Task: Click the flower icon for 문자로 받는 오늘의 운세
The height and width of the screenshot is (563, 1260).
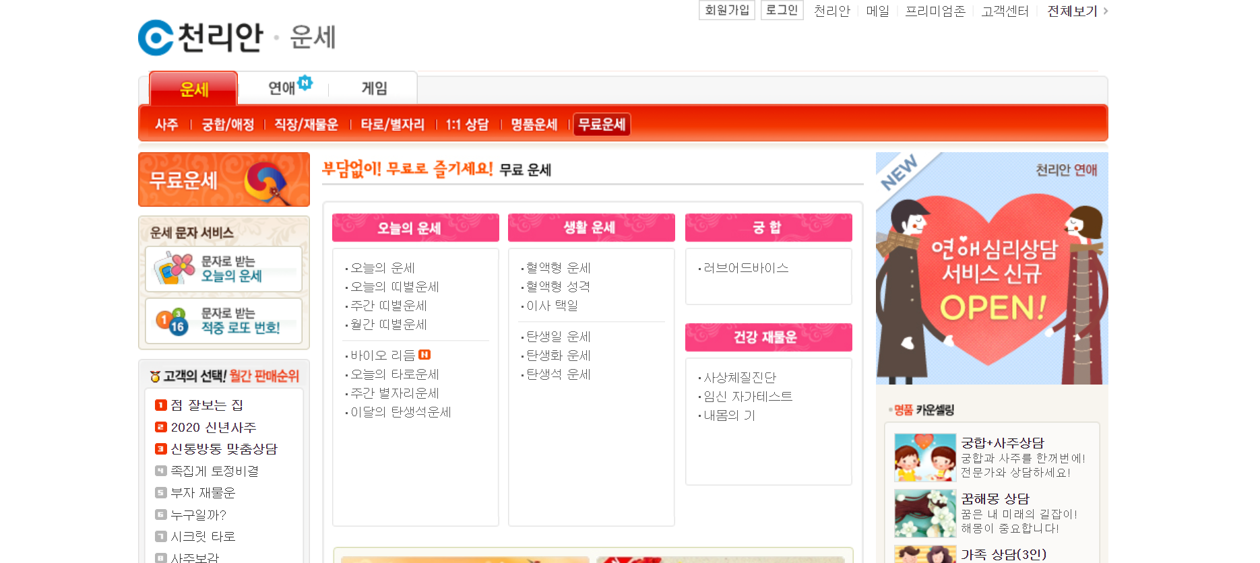Action: coord(175,268)
